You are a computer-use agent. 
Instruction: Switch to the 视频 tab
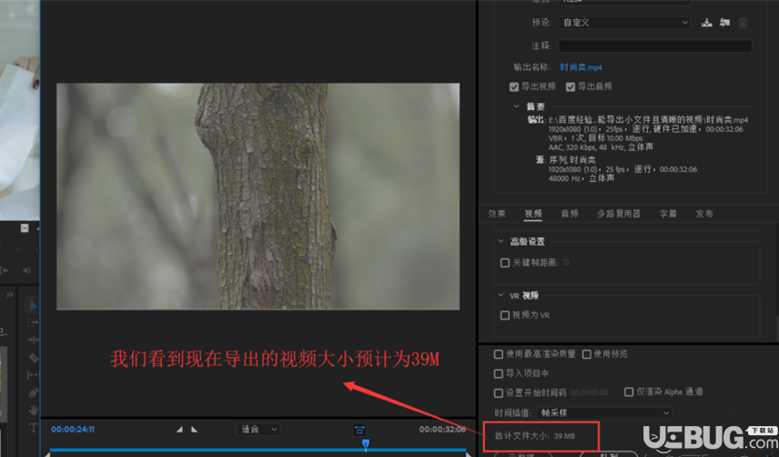(x=533, y=214)
